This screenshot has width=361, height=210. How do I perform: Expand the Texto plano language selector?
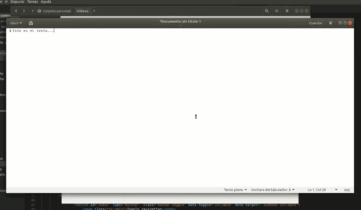tap(235, 190)
